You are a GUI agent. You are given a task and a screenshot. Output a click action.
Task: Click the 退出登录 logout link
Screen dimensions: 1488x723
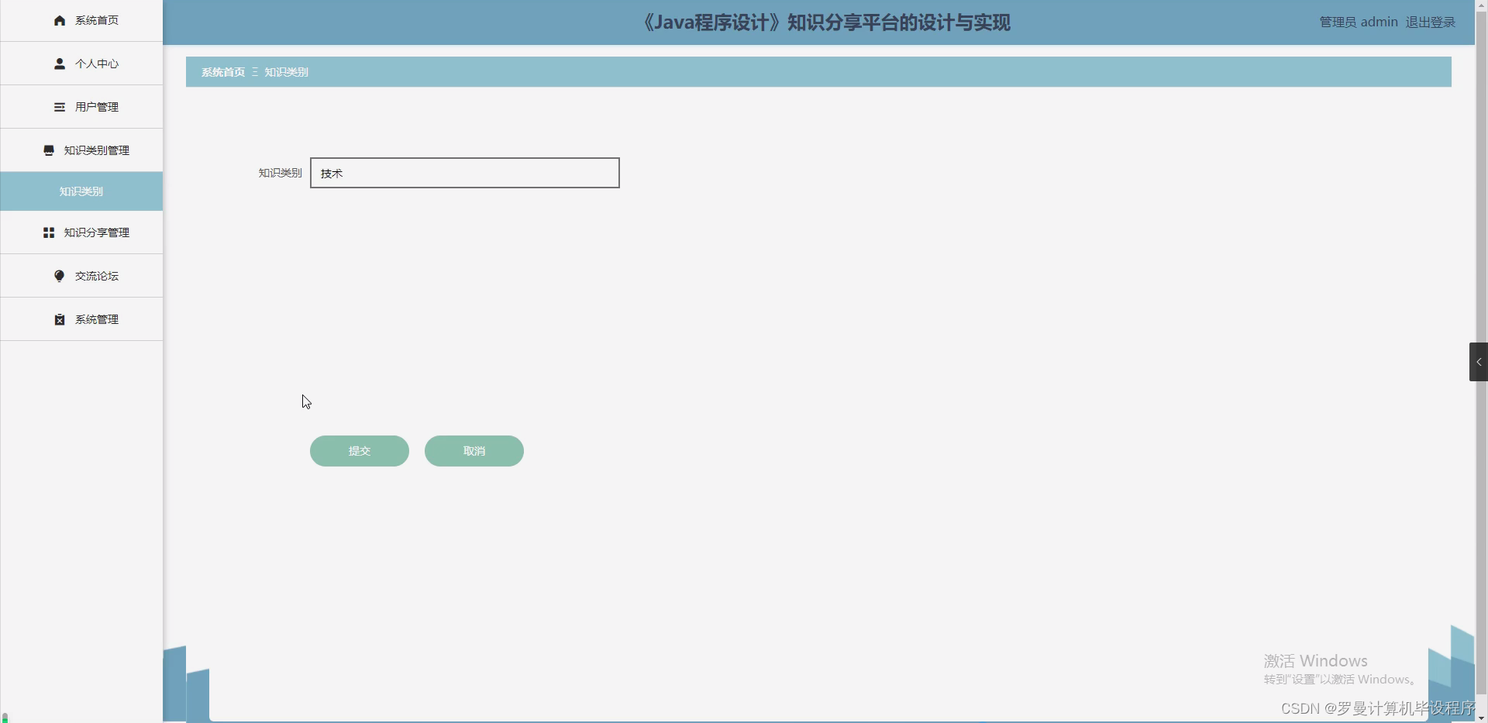(x=1431, y=22)
